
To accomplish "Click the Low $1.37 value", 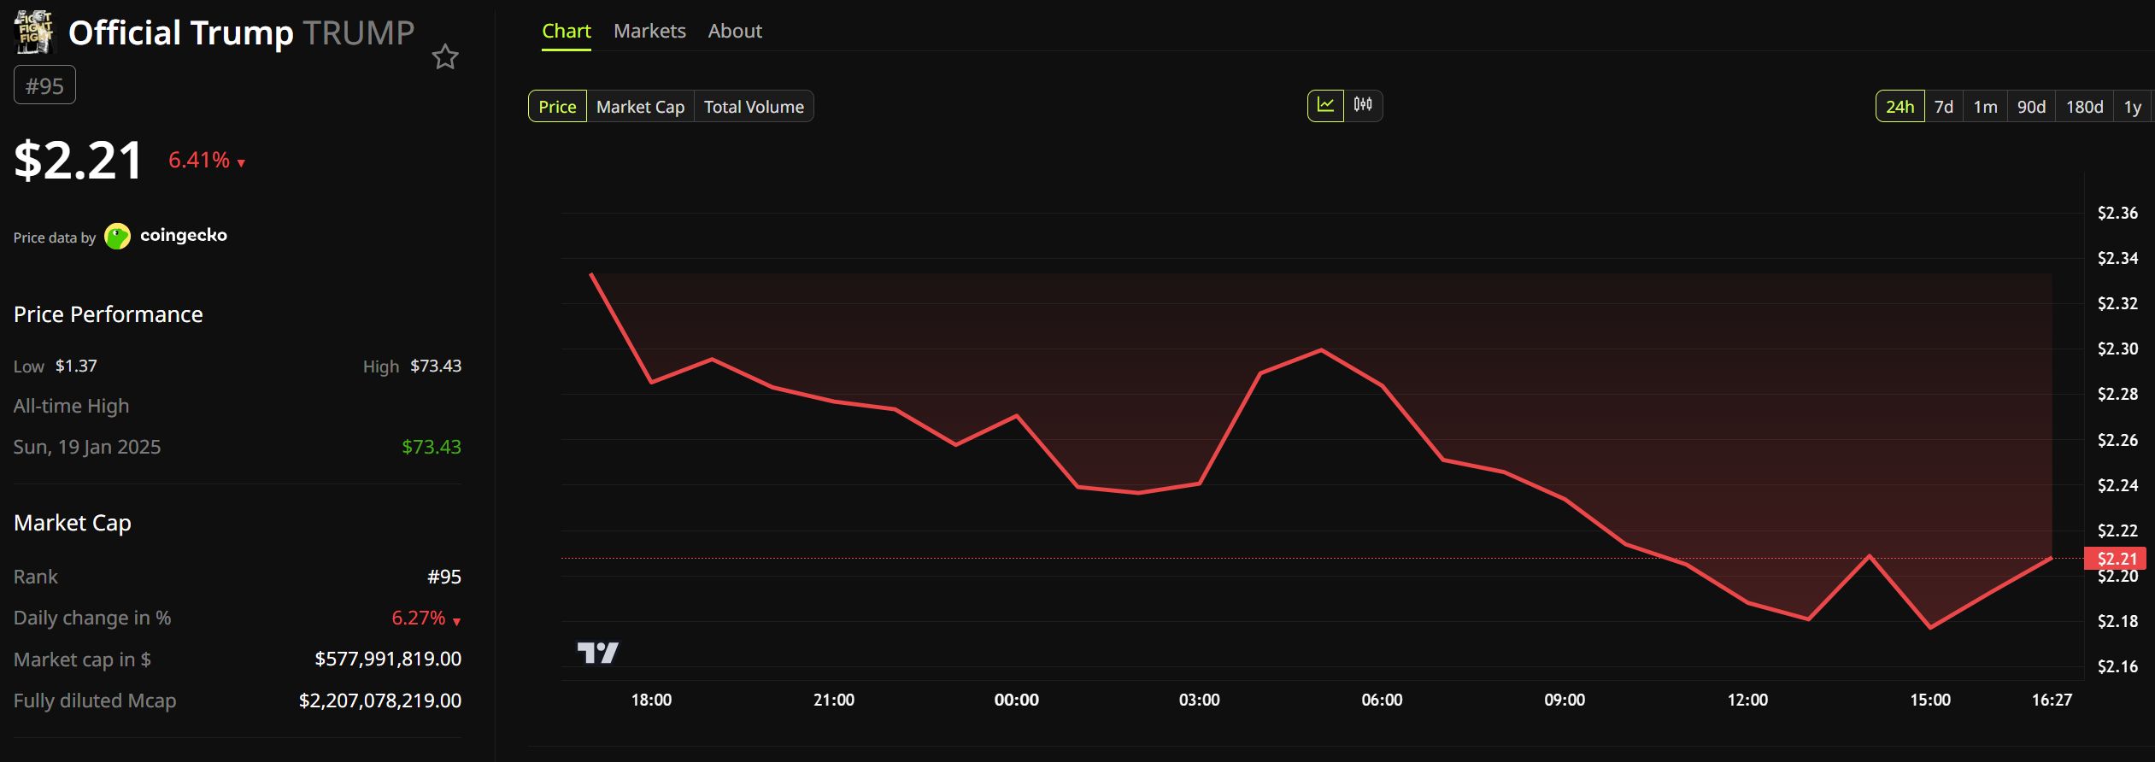I will 76,366.
